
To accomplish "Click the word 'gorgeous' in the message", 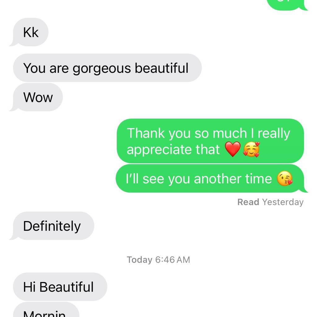I will 102,68.
